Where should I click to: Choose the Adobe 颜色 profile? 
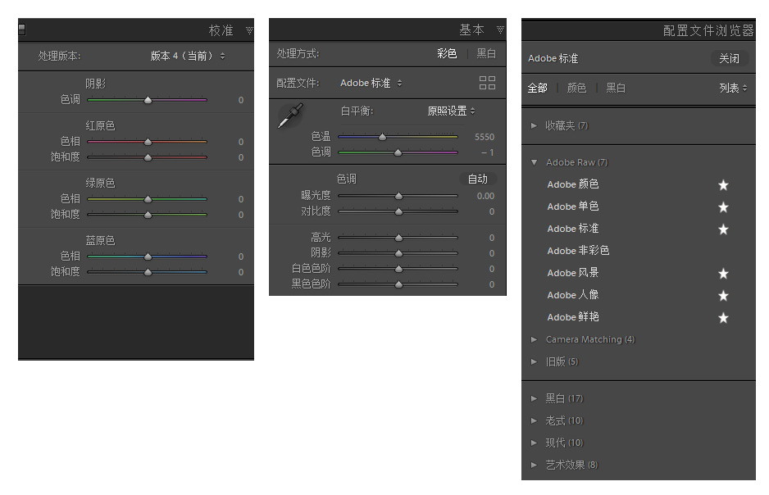pos(573,184)
